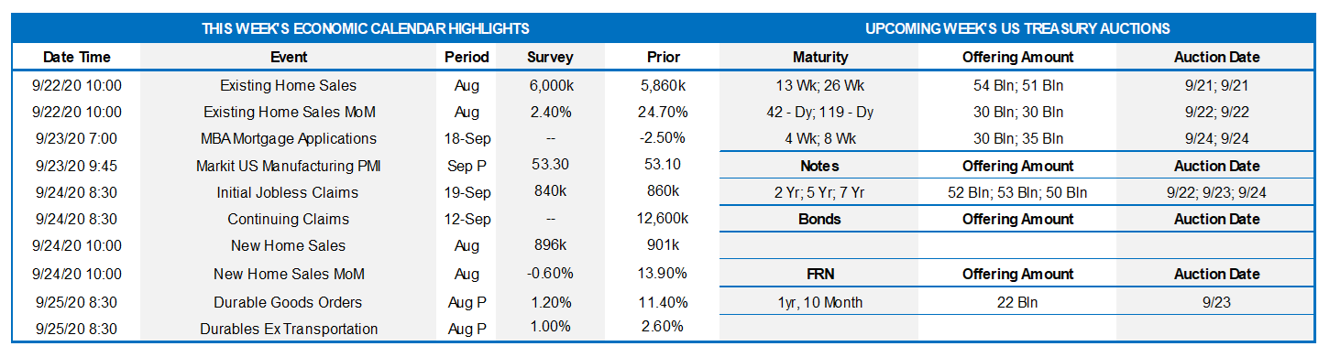Select This Week's Economic Calendar Highlights header
This screenshot has height=357, width=1329.
click(366, 29)
